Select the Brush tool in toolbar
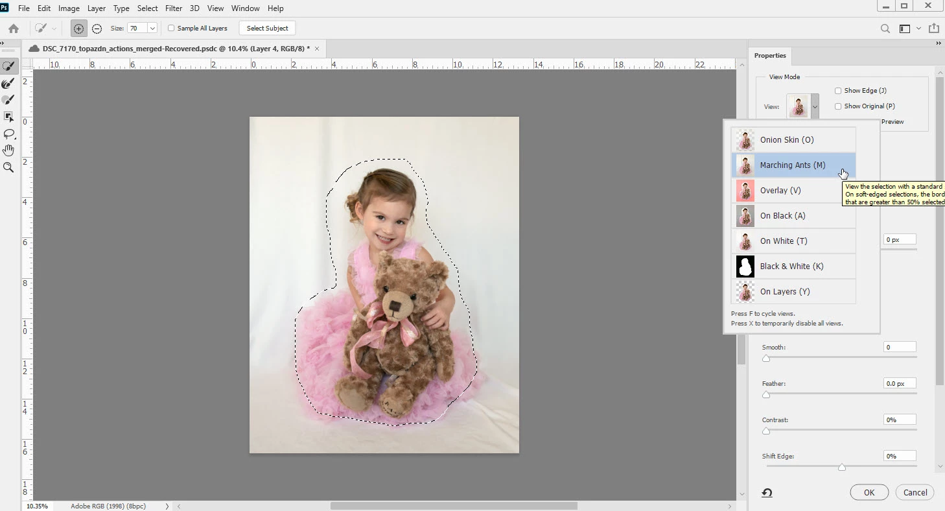Screen dimensions: 945x511 (8, 100)
